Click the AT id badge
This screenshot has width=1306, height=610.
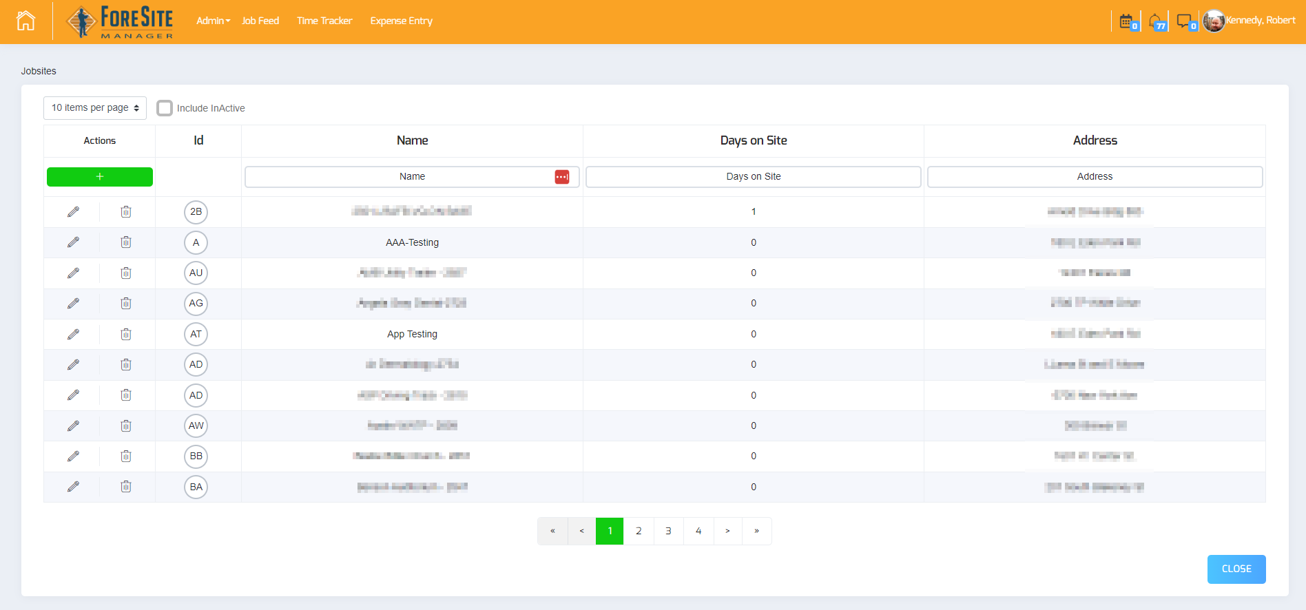196,334
